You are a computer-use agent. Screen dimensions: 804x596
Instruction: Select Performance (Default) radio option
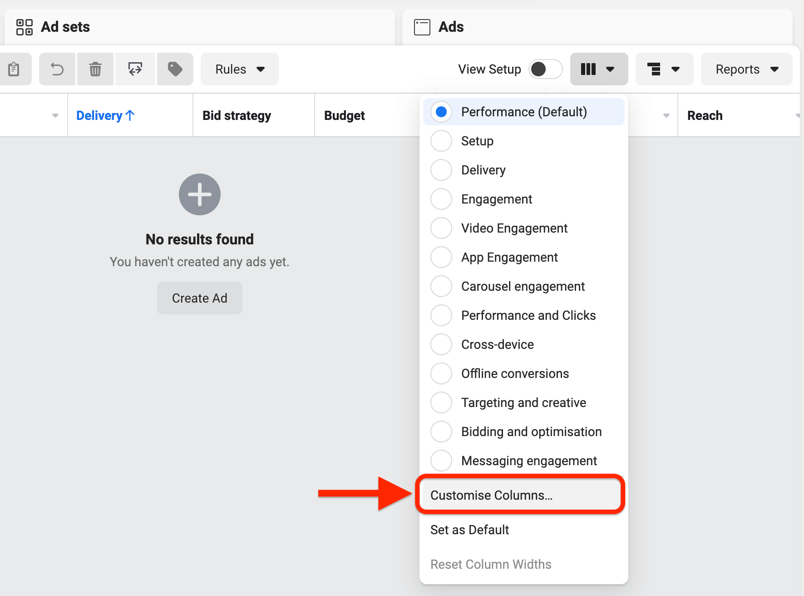click(x=524, y=112)
